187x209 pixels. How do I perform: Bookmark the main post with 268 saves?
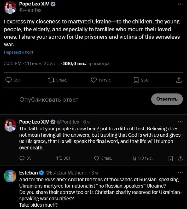(136, 80)
